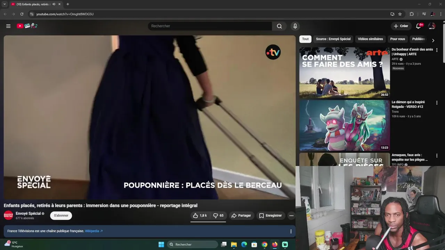Screen dimensions: 445x250
Task: Open media controls icon in browser toolbar
Action: [x=424, y=14]
